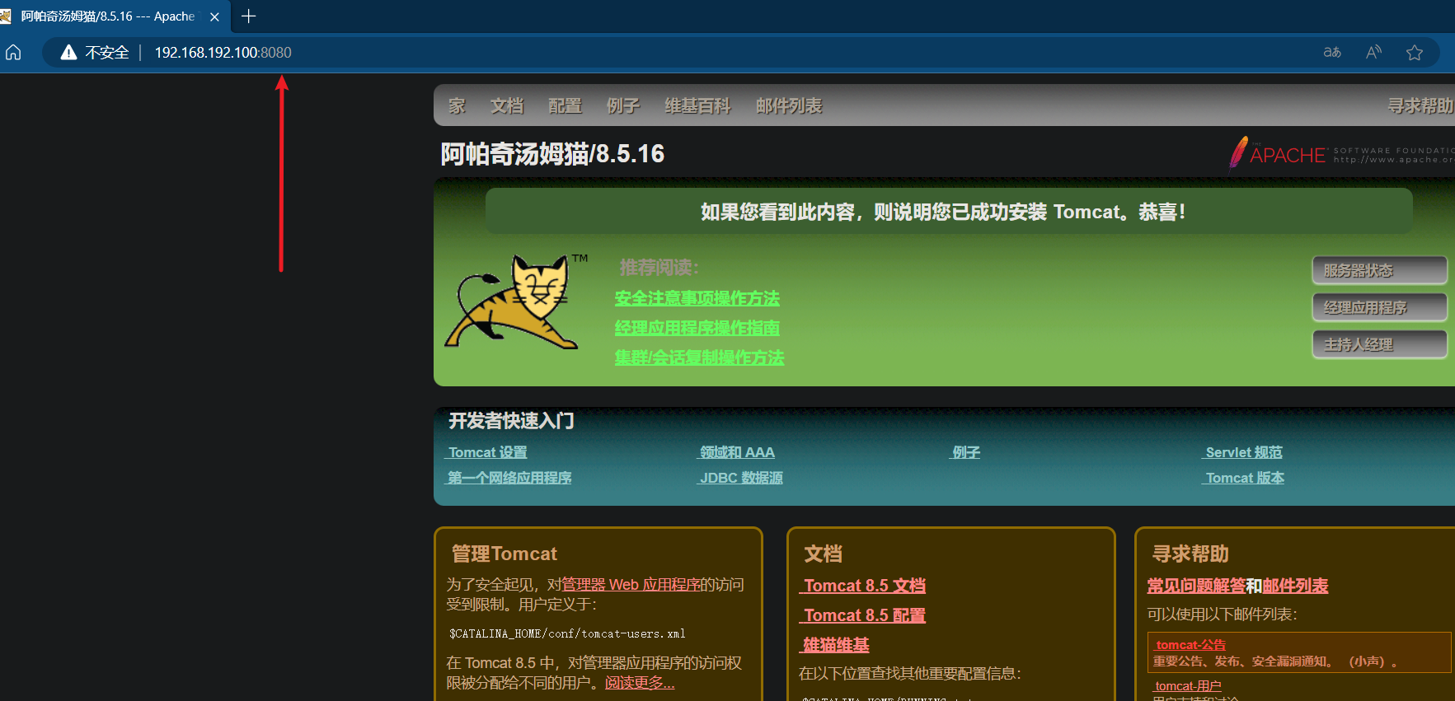The image size is (1455, 701).
Task: Add page to favorites with star icon
Action: click(x=1415, y=53)
